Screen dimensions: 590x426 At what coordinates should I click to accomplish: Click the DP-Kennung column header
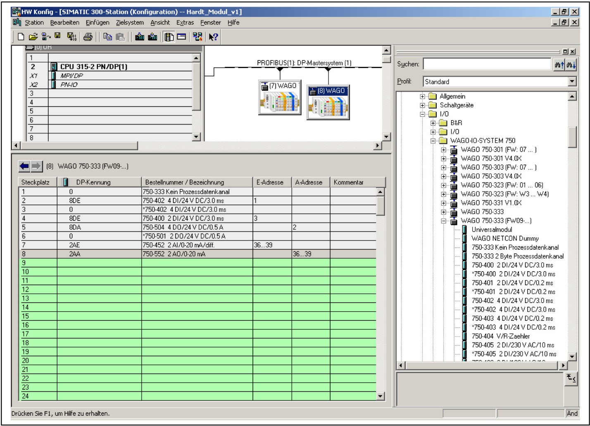tap(100, 182)
